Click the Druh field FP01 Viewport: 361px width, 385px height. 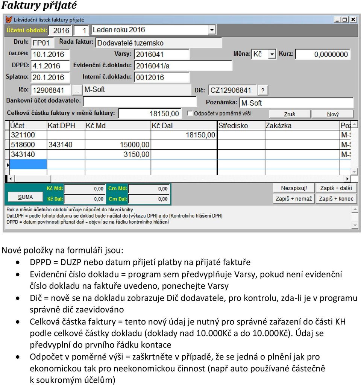(42, 43)
